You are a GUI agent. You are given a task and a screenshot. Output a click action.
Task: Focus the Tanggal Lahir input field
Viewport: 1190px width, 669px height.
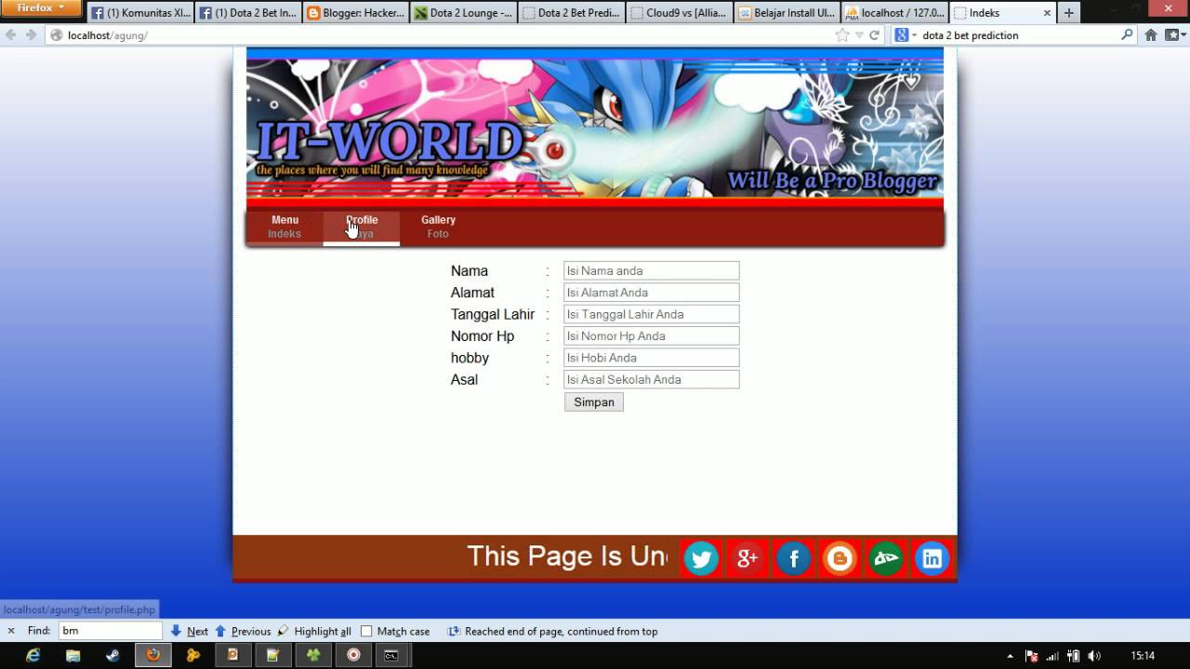point(651,314)
